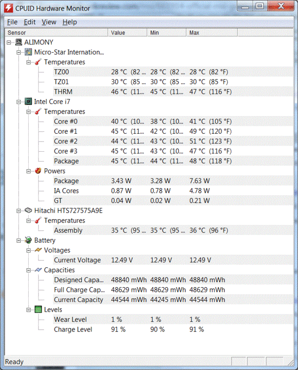Click the Hitachi hard drive icon

tap(28, 210)
